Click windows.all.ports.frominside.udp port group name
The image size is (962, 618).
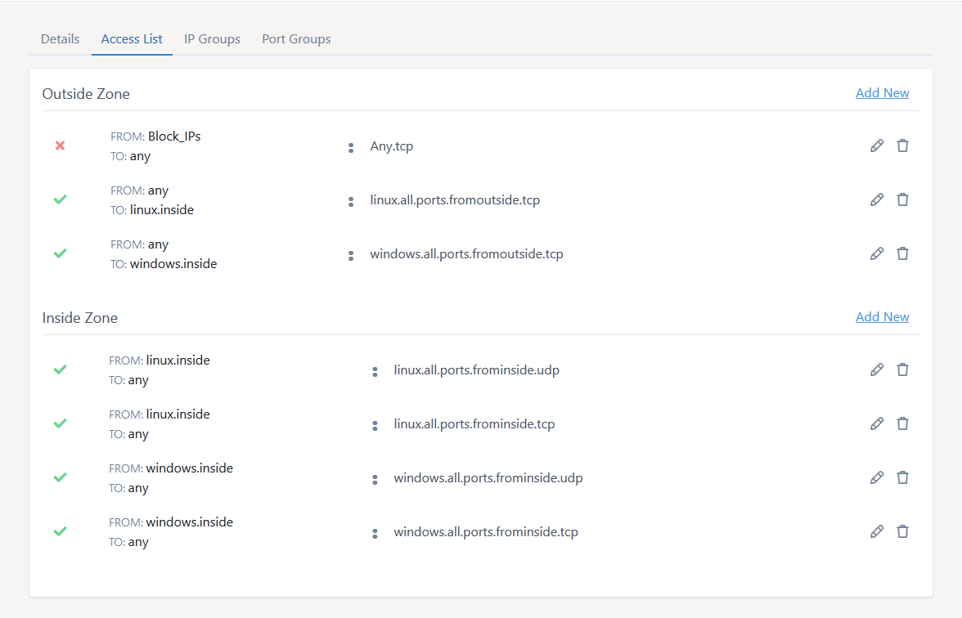click(x=488, y=478)
